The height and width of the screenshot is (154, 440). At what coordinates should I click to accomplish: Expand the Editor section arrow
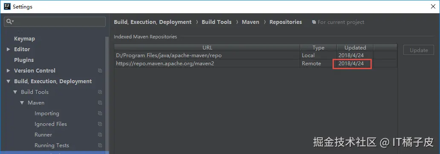tap(9, 49)
